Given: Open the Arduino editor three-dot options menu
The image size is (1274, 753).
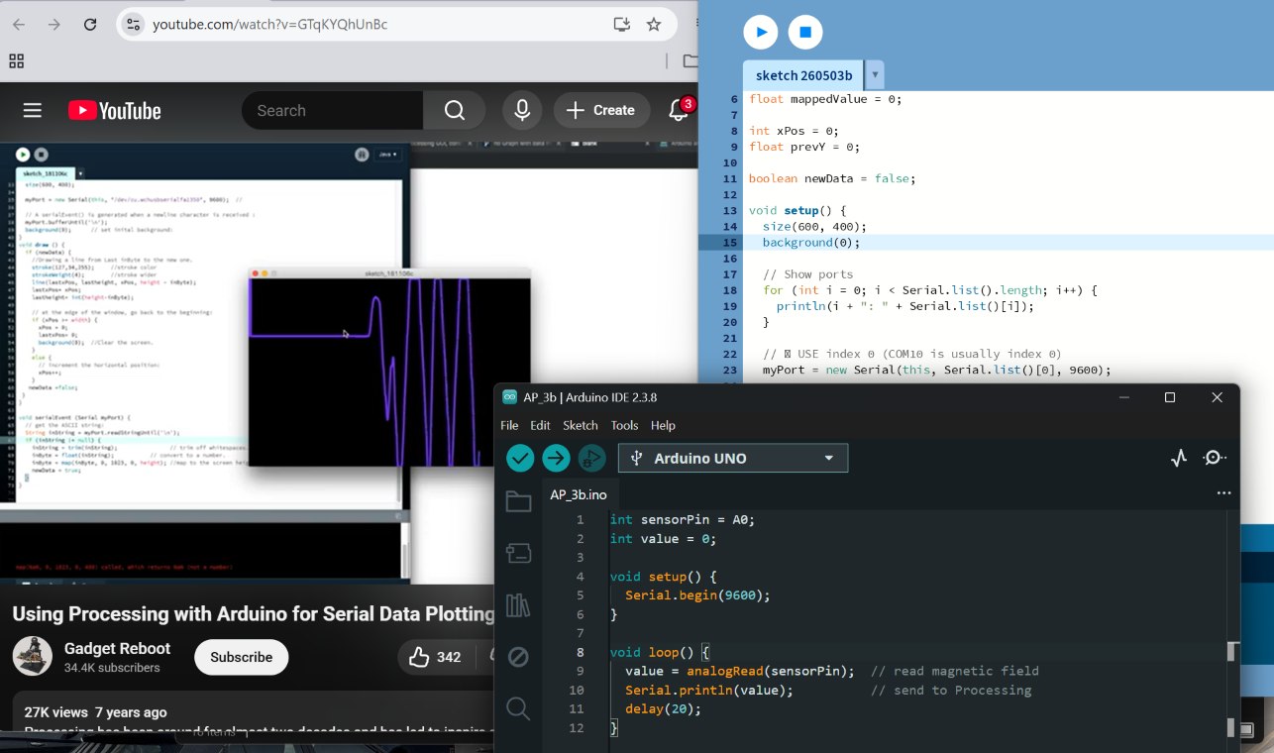Looking at the screenshot, I should click(x=1223, y=493).
